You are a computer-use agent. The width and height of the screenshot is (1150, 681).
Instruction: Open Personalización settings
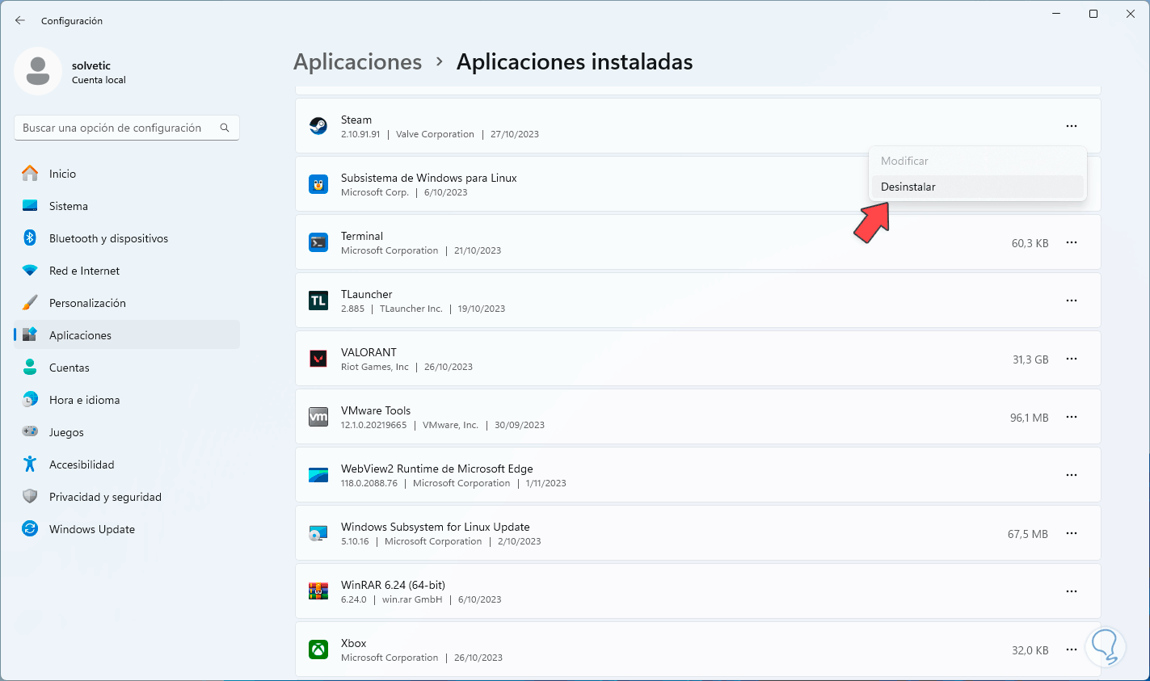pos(127,303)
